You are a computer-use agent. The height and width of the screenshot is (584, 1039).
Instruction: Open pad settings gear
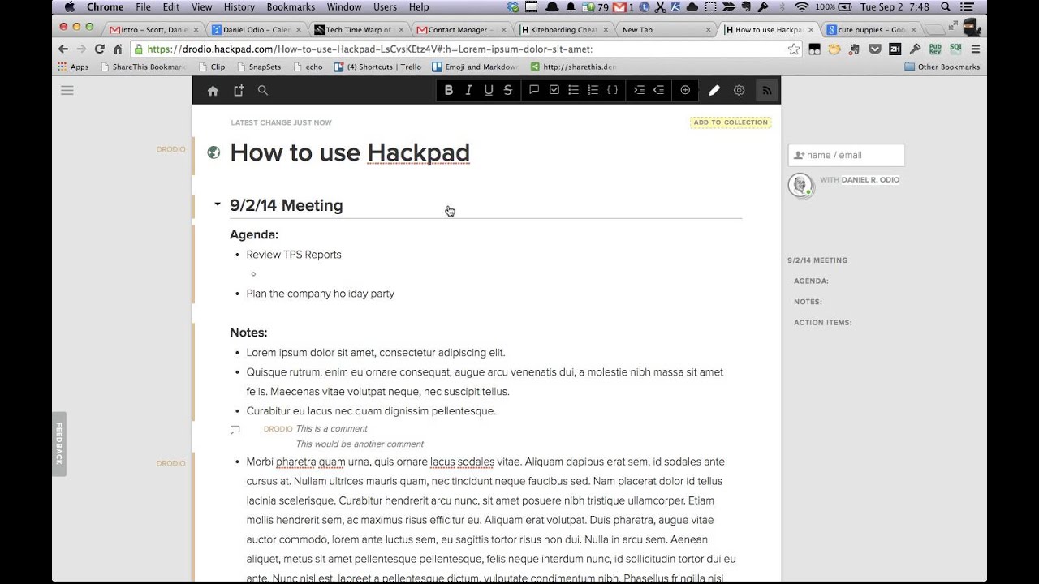coord(739,91)
